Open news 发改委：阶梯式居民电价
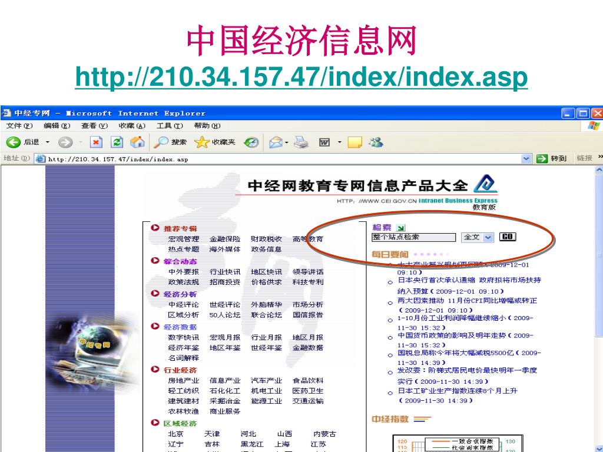This screenshot has width=603, height=452. coord(467,370)
